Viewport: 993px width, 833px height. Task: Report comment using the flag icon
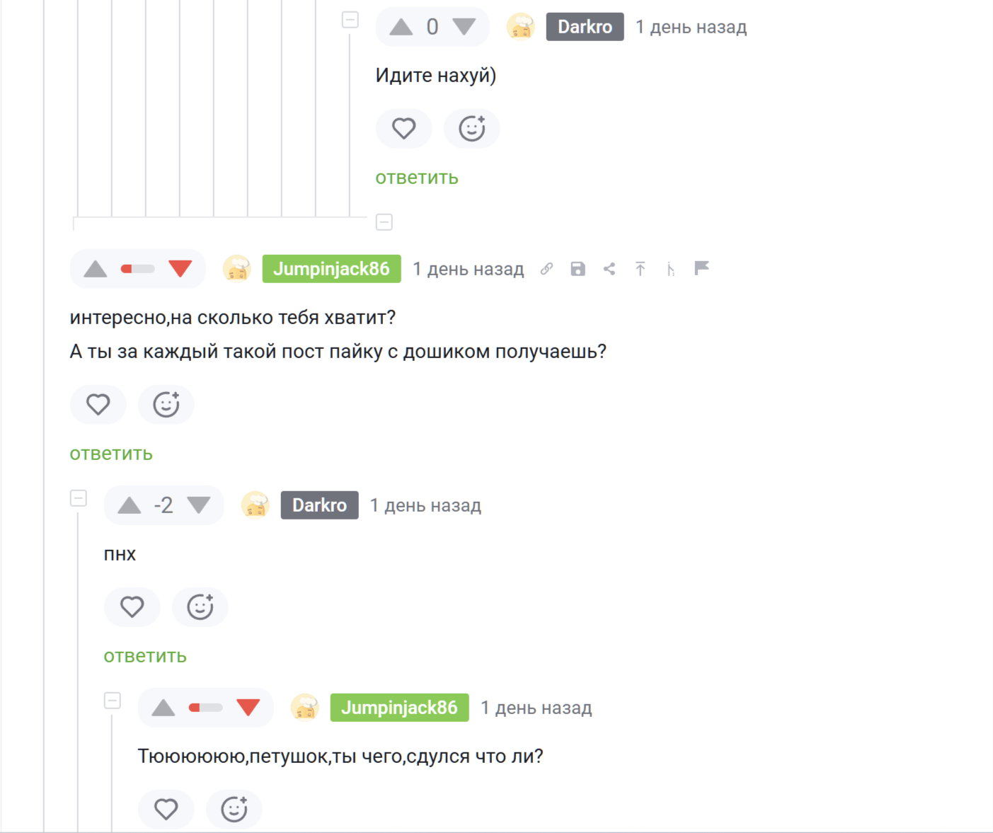pyautogui.click(x=701, y=268)
